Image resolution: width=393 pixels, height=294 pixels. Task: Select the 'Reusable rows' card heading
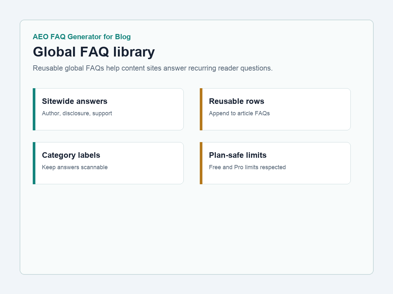(x=236, y=101)
